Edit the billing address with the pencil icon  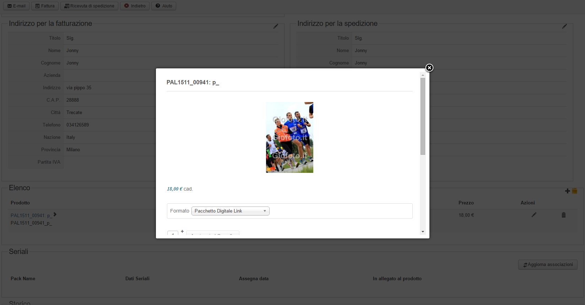coord(276,26)
